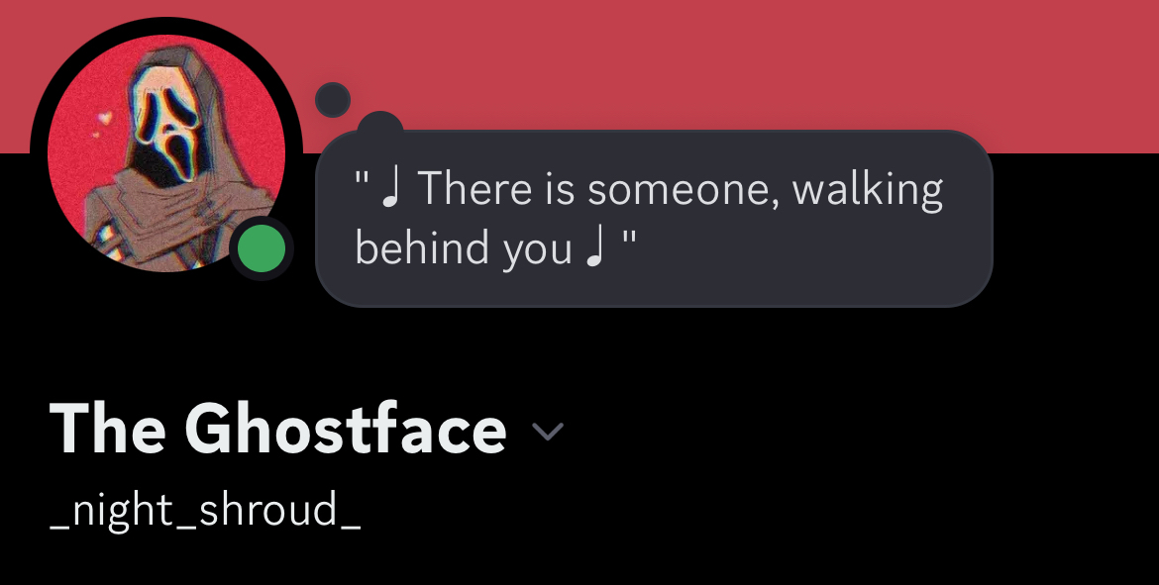Expand the chevron beside The Ghostface
This screenshot has width=1159, height=585.
coord(548,431)
